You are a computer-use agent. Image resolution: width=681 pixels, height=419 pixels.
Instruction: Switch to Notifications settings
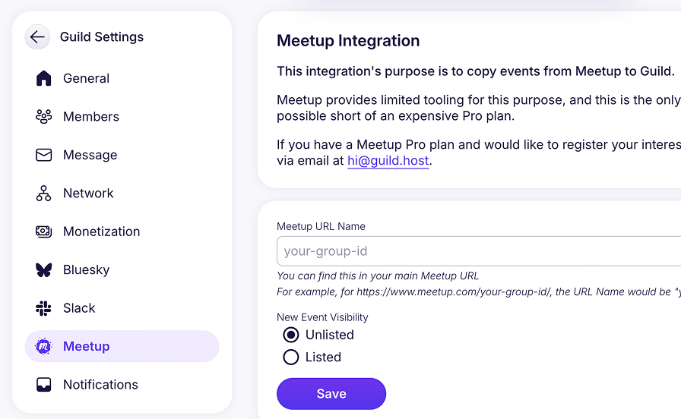click(100, 385)
